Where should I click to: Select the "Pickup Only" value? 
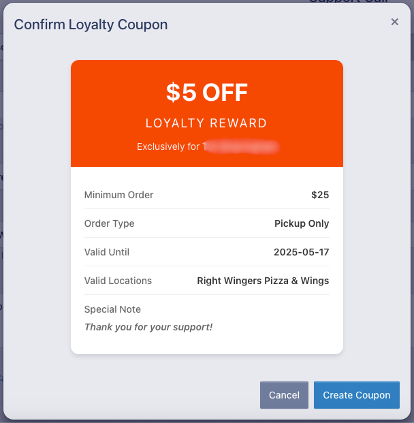point(302,223)
